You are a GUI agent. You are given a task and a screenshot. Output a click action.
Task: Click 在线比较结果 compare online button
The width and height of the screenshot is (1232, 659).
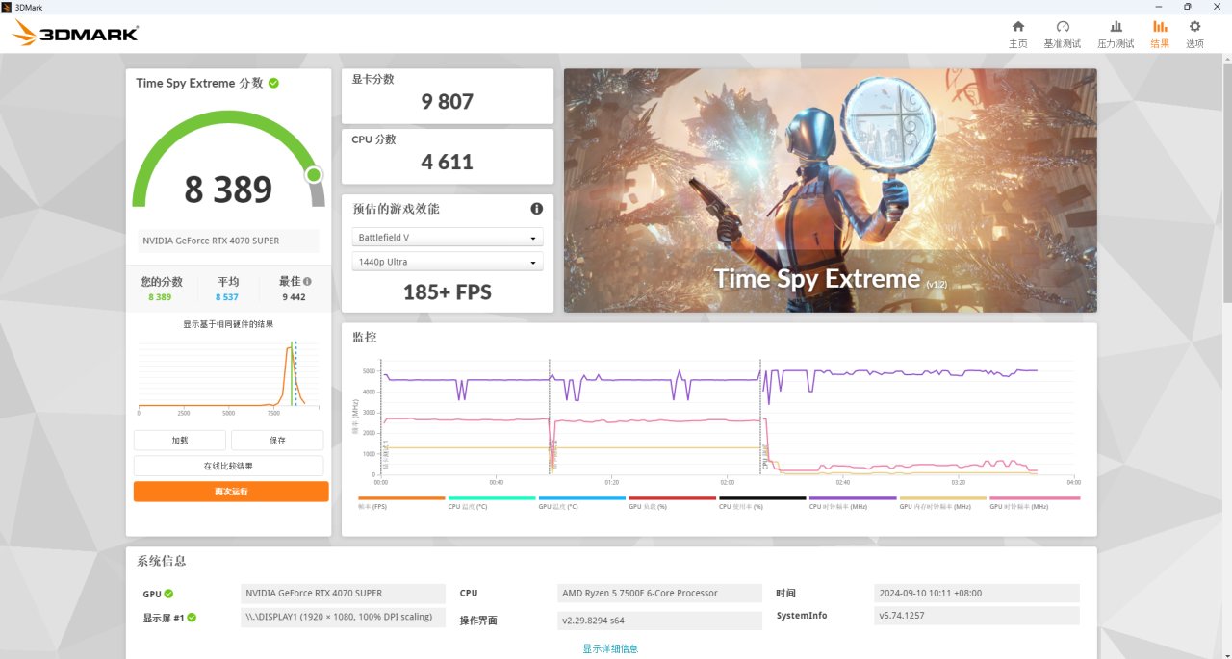(228, 466)
